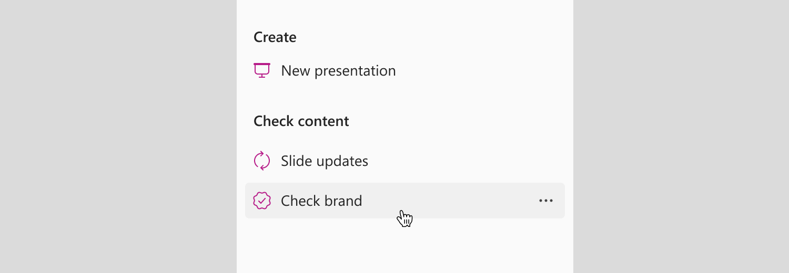789x273 pixels.
Task: Click the gray background right of the panel
Action: coord(681,136)
